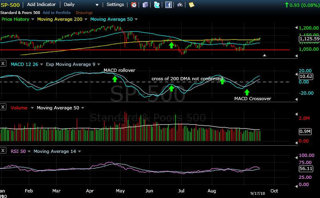Click the Twitter share icon

(157, 5)
